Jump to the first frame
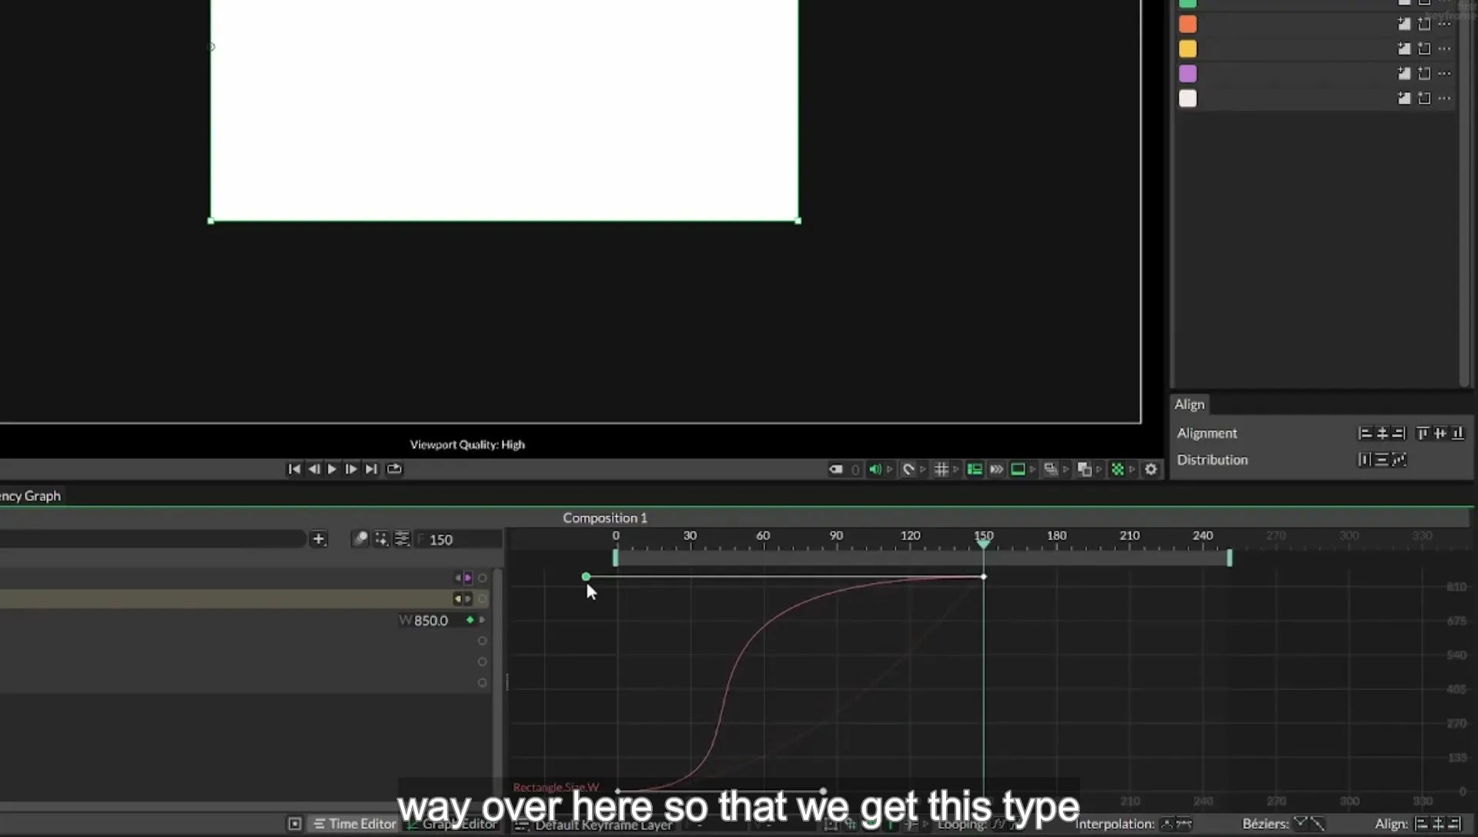 pyautogui.click(x=294, y=469)
